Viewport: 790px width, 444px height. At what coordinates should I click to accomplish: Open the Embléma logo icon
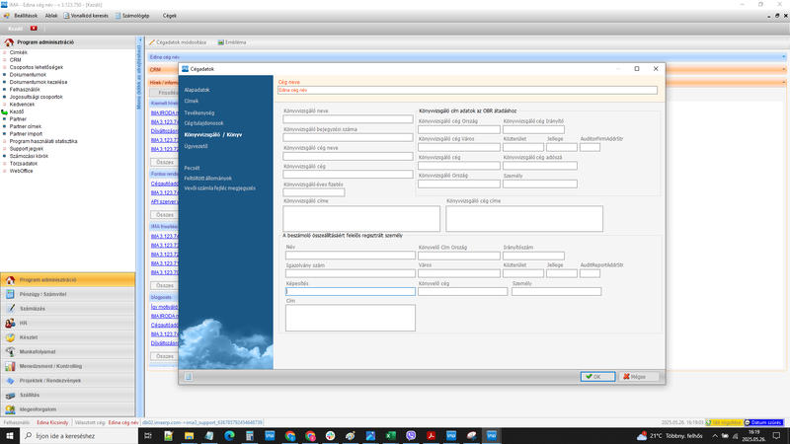pyautogui.click(x=220, y=42)
